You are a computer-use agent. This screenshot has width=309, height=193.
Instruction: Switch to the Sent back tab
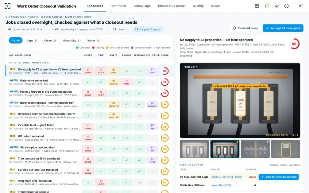(x=118, y=6)
